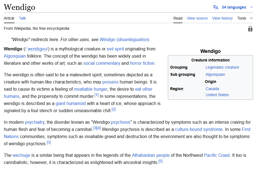Click the 'Creature information' infobox header
Viewport: 258px width, 170px height.
210,60
